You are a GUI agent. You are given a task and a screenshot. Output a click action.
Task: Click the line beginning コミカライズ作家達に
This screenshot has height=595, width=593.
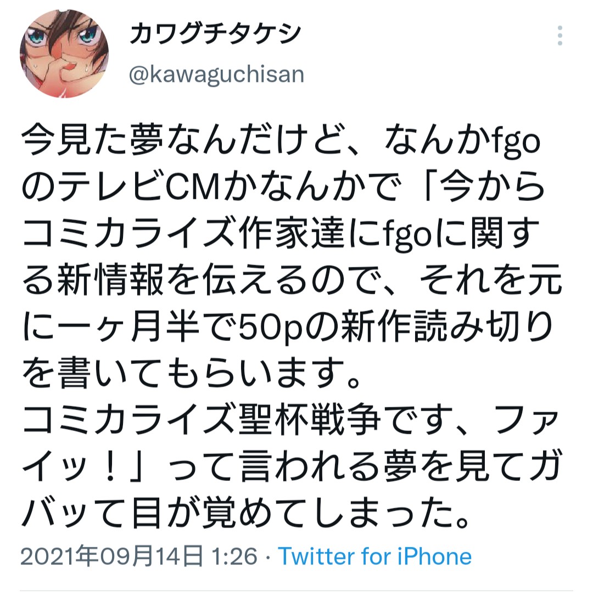click(281, 233)
